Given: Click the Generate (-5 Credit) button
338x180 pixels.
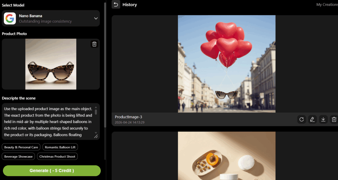Looking at the screenshot, I should 52,171.
